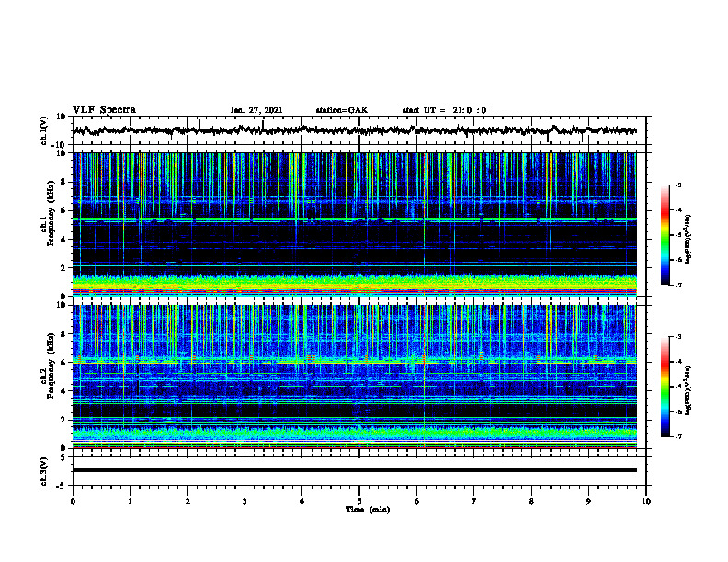Screen dimensions: 728x562
Task: Click the time axis tick label '0'
Action: [73, 501]
